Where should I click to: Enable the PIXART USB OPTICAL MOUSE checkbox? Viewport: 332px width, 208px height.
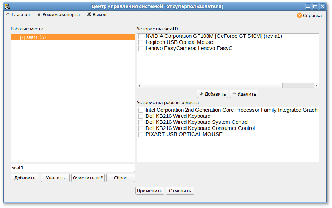point(141,135)
